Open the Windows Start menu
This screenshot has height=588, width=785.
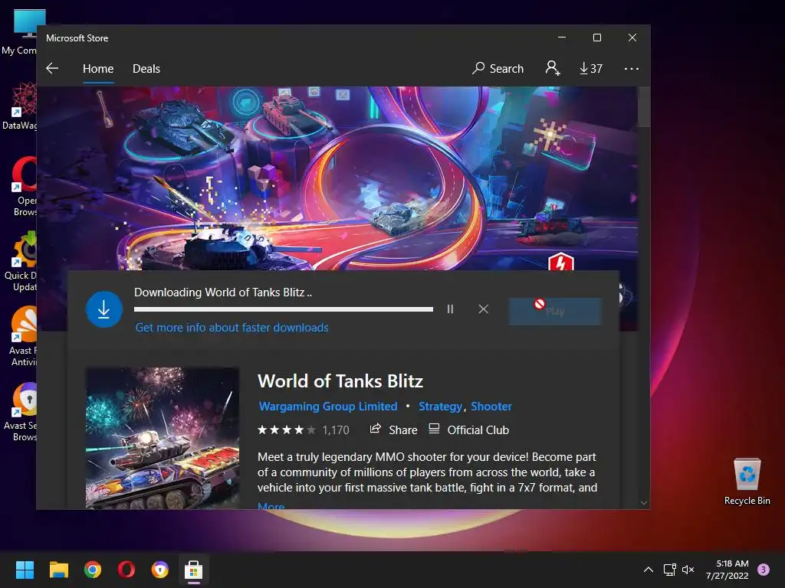pyautogui.click(x=25, y=570)
